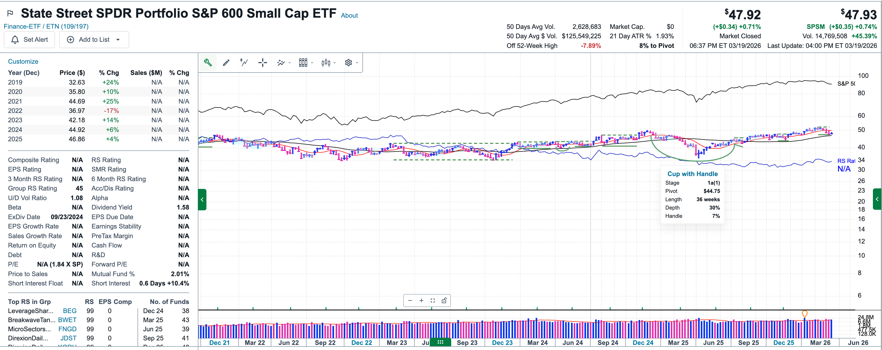Screen dimensions: 882x350
Task: Click the add trend line icon
Action: pyautogui.click(x=244, y=63)
